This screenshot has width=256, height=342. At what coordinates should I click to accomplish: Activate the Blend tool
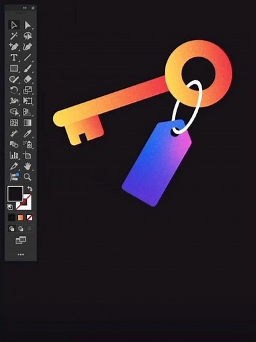(x=14, y=144)
